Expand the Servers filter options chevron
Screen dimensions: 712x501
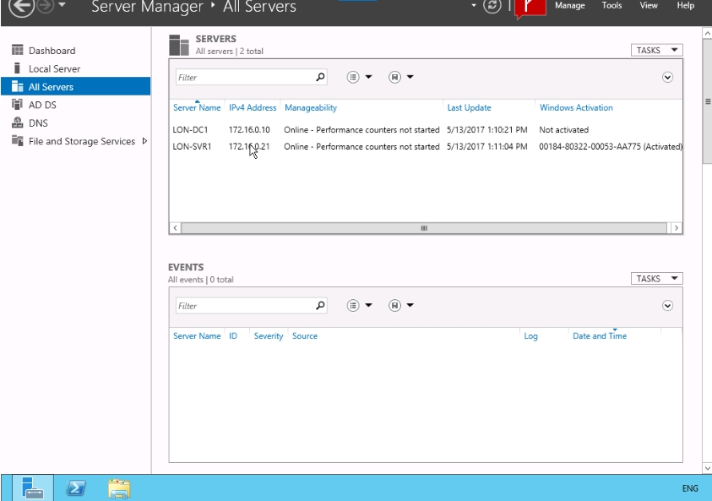click(x=667, y=77)
